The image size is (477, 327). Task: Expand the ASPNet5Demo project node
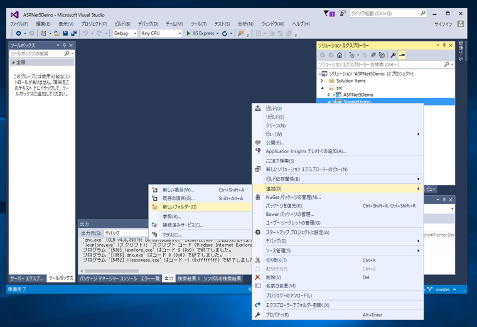pos(329,95)
